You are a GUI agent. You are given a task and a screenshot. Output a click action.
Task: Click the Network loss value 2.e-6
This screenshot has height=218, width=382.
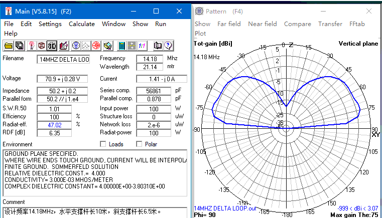154,125
